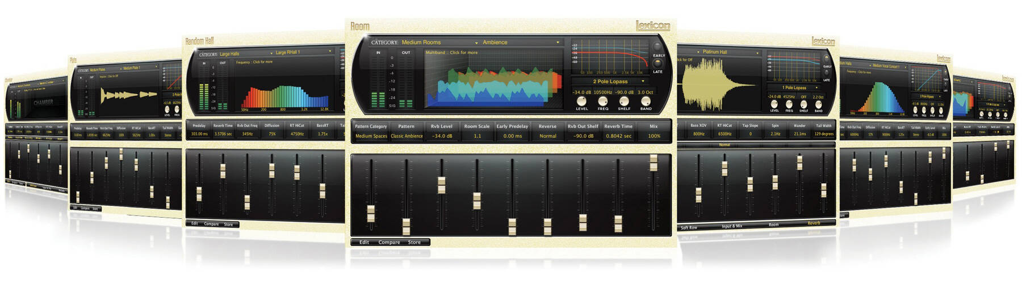Viewport: 1022px width, 284px height.
Task: Toggle the LATE button in the Platinum Hall window
Action: click(x=826, y=73)
